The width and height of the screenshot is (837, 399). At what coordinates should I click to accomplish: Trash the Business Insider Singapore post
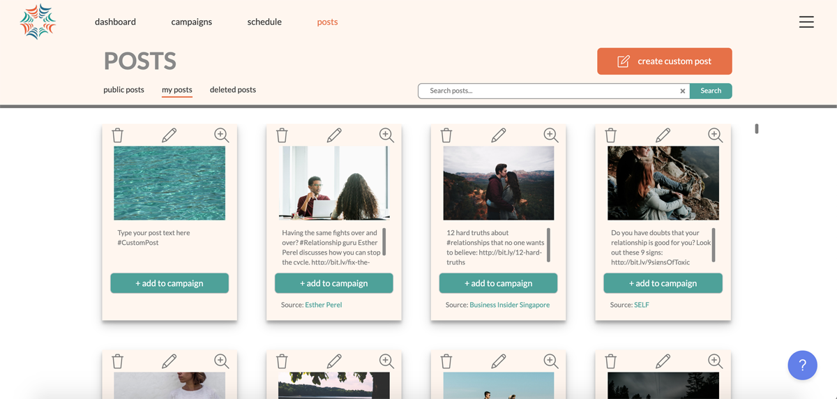pos(446,135)
